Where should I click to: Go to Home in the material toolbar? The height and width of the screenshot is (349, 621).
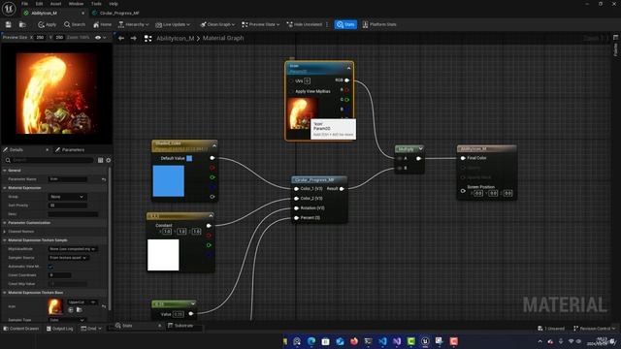click(102, 24)
